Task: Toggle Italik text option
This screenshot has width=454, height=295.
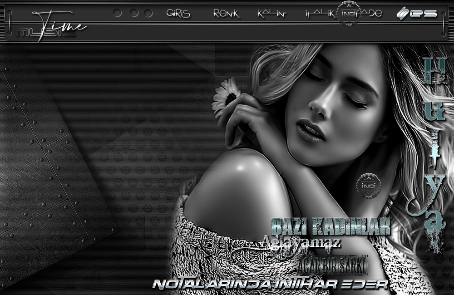Action: 320,14
